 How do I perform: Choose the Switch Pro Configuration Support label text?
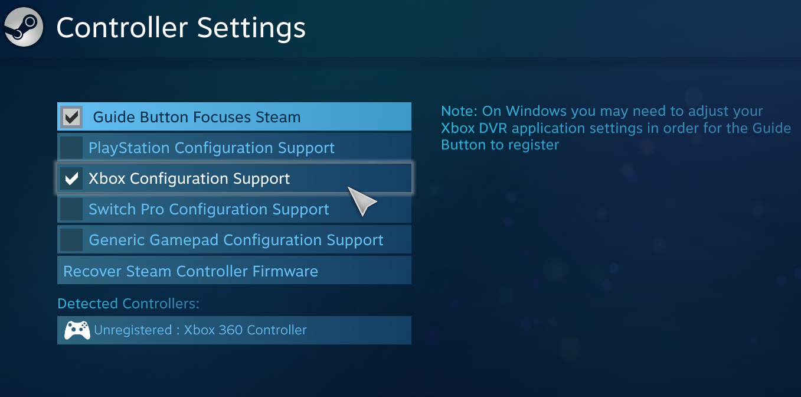[209, 209]
